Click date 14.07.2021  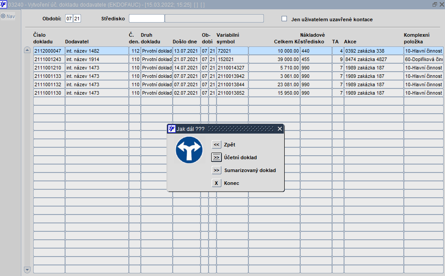pyautogui.click(x=186, y=68)
